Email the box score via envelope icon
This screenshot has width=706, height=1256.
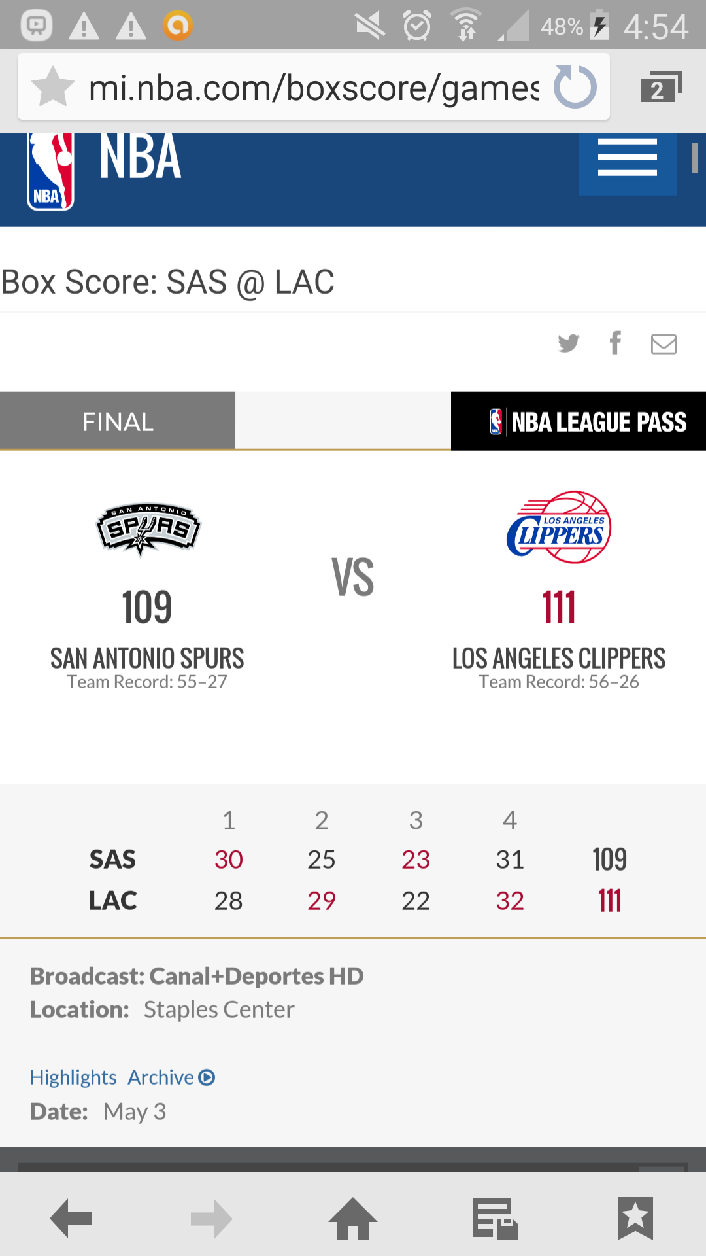pos(664,344)
